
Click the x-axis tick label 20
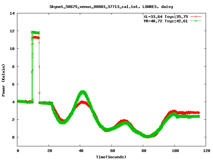pyautogui.click(x=50, y=151)
